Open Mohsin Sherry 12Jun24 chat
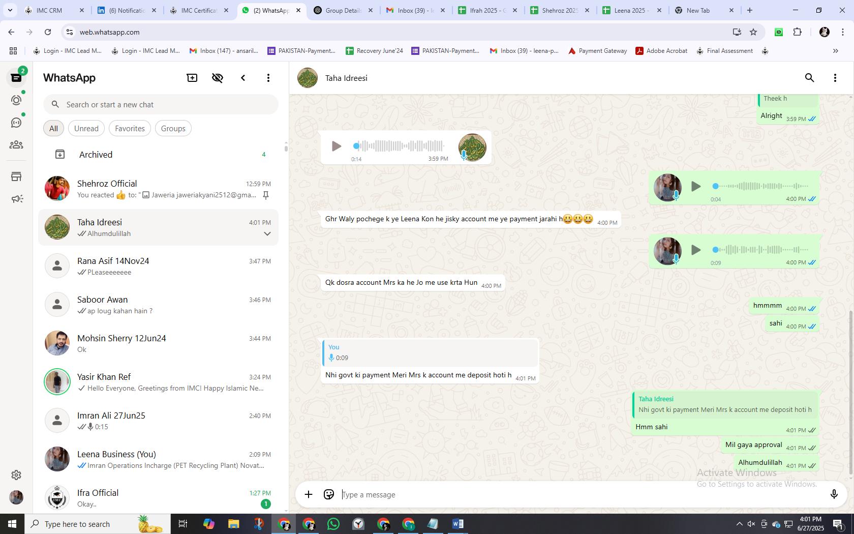 tap(159, 343)
